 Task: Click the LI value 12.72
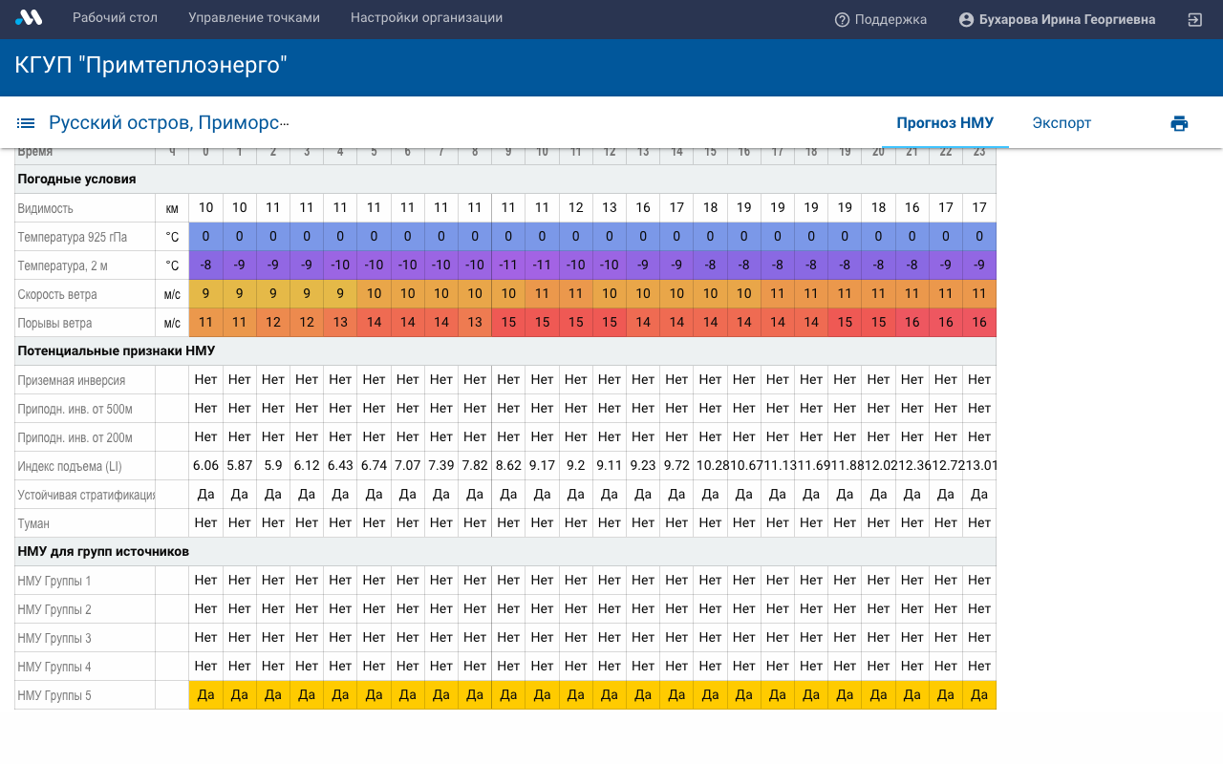coord(946,466)
